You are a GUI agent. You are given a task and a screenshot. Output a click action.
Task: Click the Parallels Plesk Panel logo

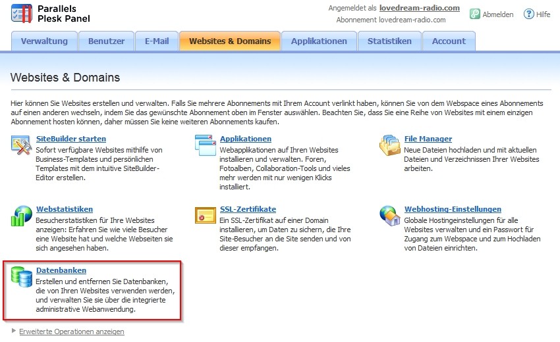click(x=50, y=14)
